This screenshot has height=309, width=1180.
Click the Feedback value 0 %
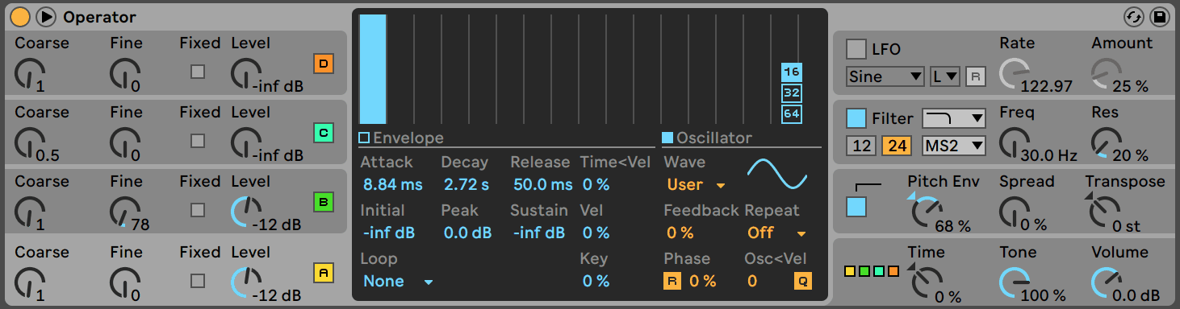(x=680, y=233)
